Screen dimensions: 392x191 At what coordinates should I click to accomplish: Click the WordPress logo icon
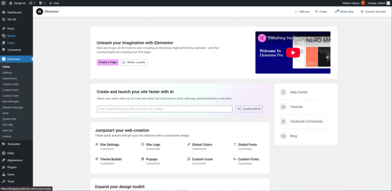coord(4,3)
